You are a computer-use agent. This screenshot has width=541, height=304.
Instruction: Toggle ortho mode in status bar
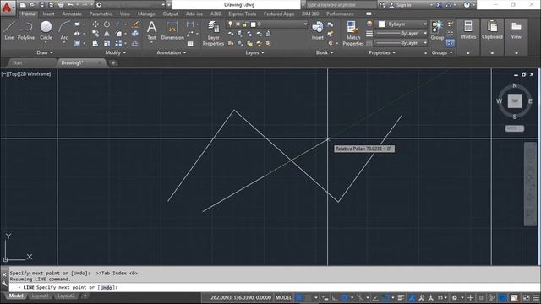[335, 297]
